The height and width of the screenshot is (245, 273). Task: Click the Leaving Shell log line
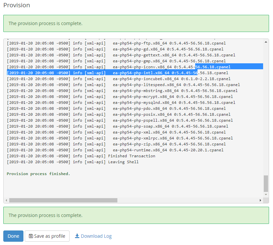73,162
